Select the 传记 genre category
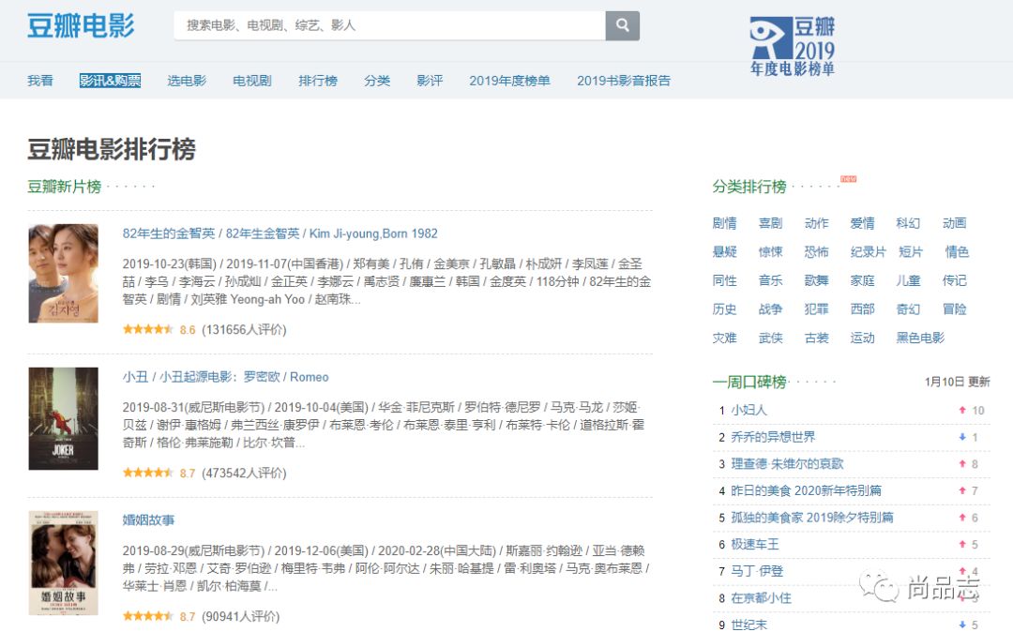 point(954,280)
